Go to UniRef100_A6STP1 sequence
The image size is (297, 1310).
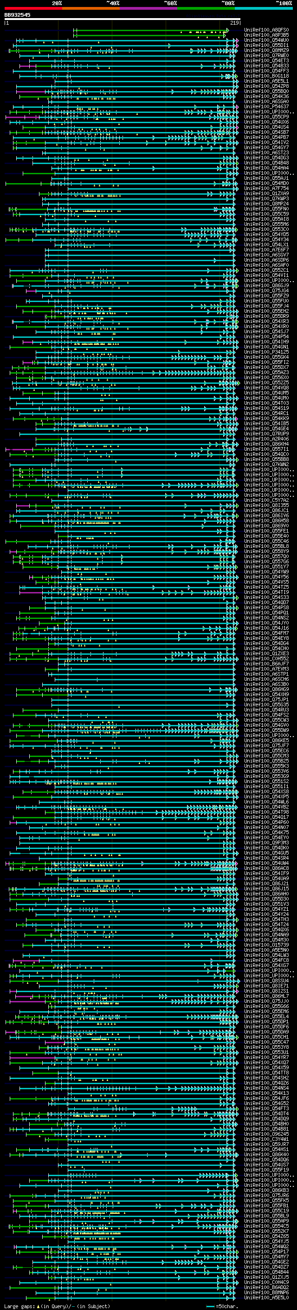click(x=266, y=674)
